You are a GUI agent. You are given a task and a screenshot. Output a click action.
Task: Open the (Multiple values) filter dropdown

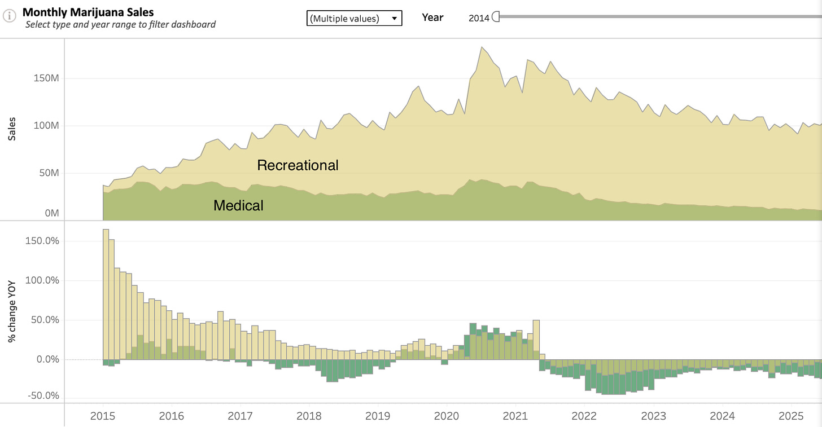354,18
